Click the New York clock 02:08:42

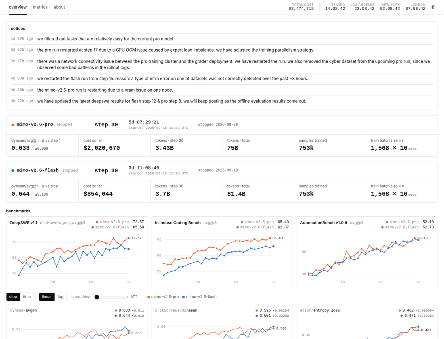click(390, 9)
